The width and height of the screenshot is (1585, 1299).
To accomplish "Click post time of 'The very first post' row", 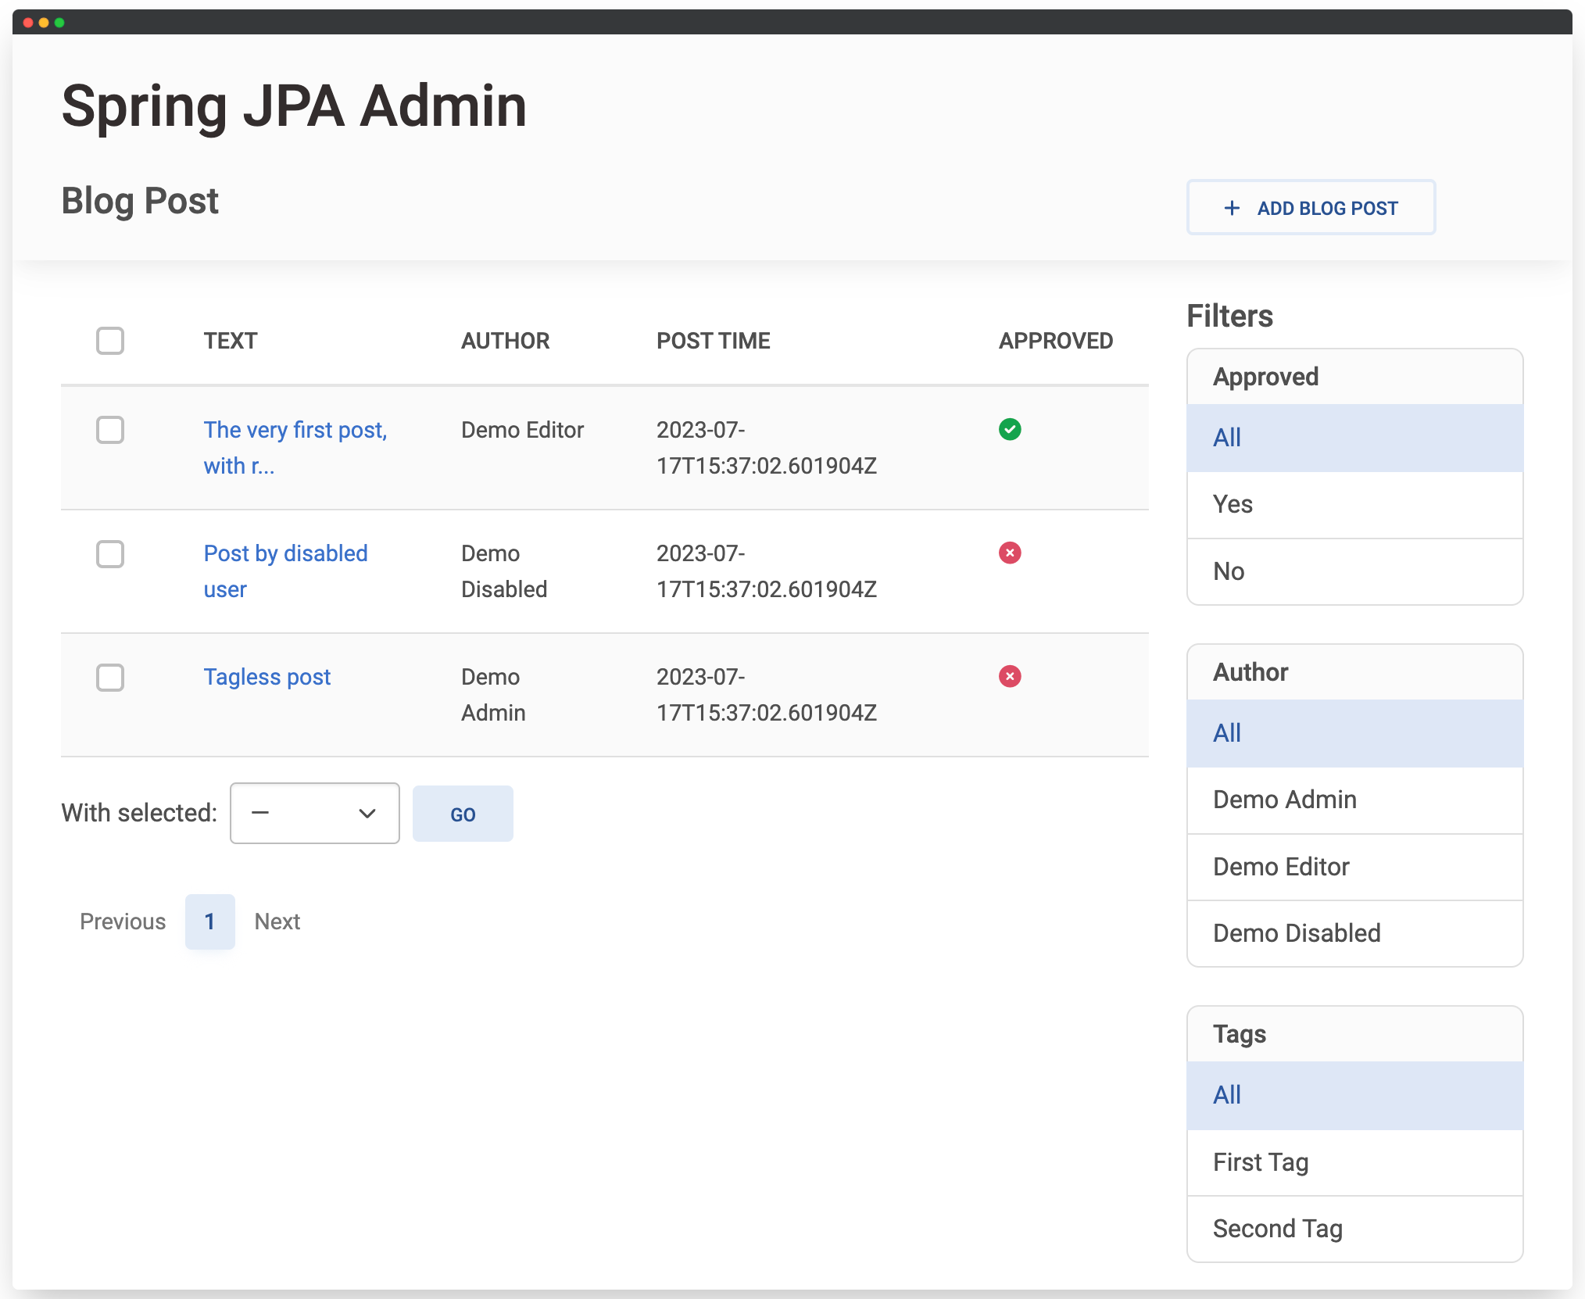I will [x=767, y=448].
